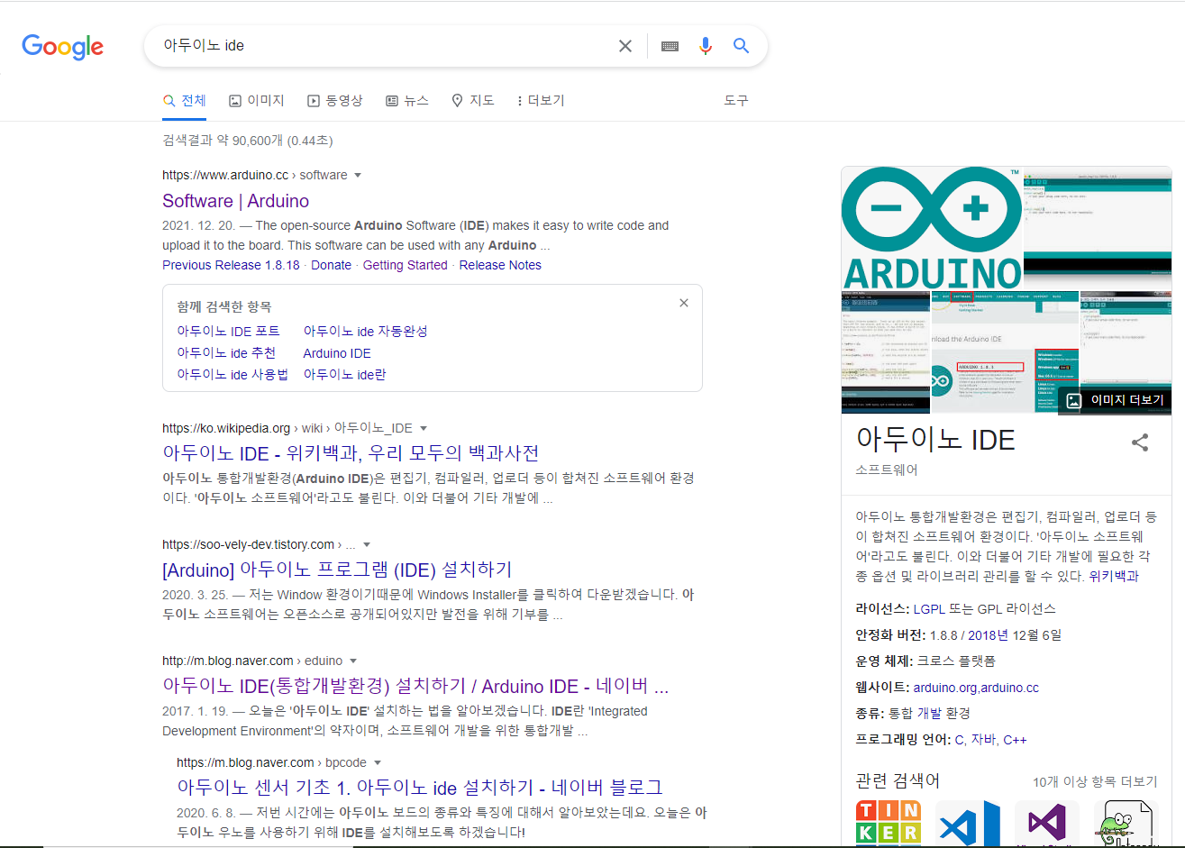The width and height of the screenshot is (1185, 848).
Task: Open 아두이노 센서 기초 1 result
Action: coord(420,788)
